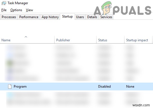Click the Task Manager title bar icon
The height and width of the screenshot is (108, 153).
click(4, 3)
